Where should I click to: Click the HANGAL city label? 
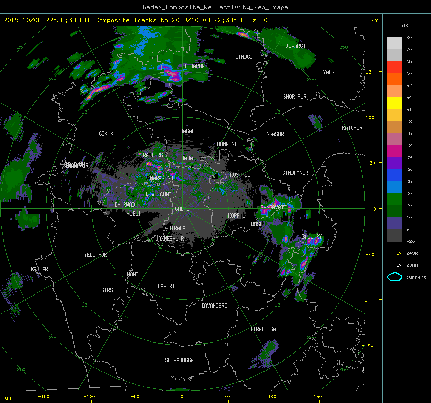136,275
